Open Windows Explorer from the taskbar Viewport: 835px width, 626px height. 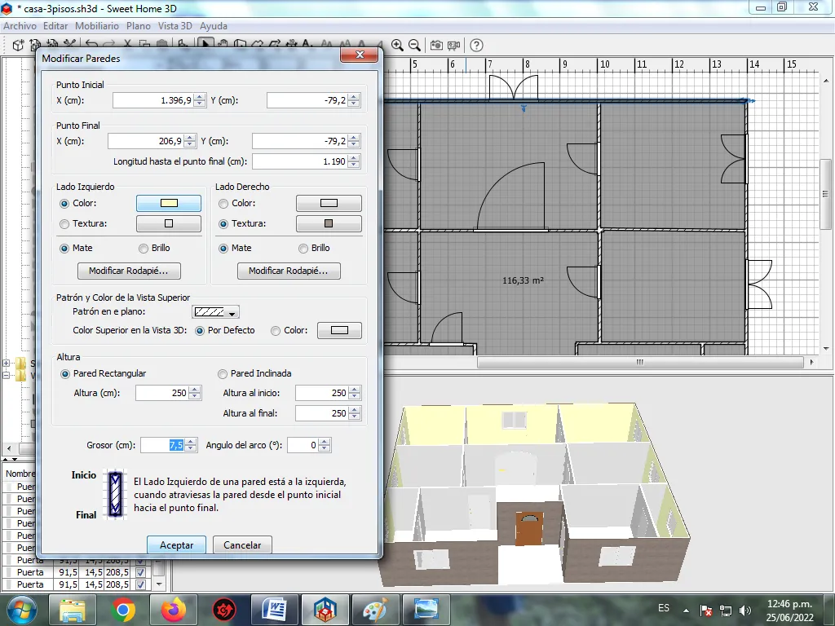pos(72,610)
